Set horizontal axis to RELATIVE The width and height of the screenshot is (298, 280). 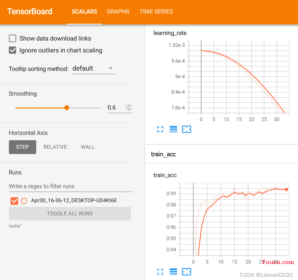[x=55, y=147]
